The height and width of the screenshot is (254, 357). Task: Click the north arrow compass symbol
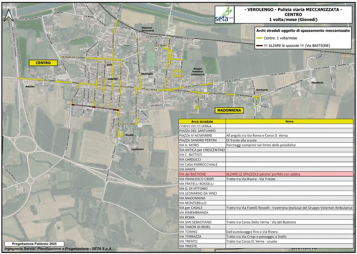9,16
